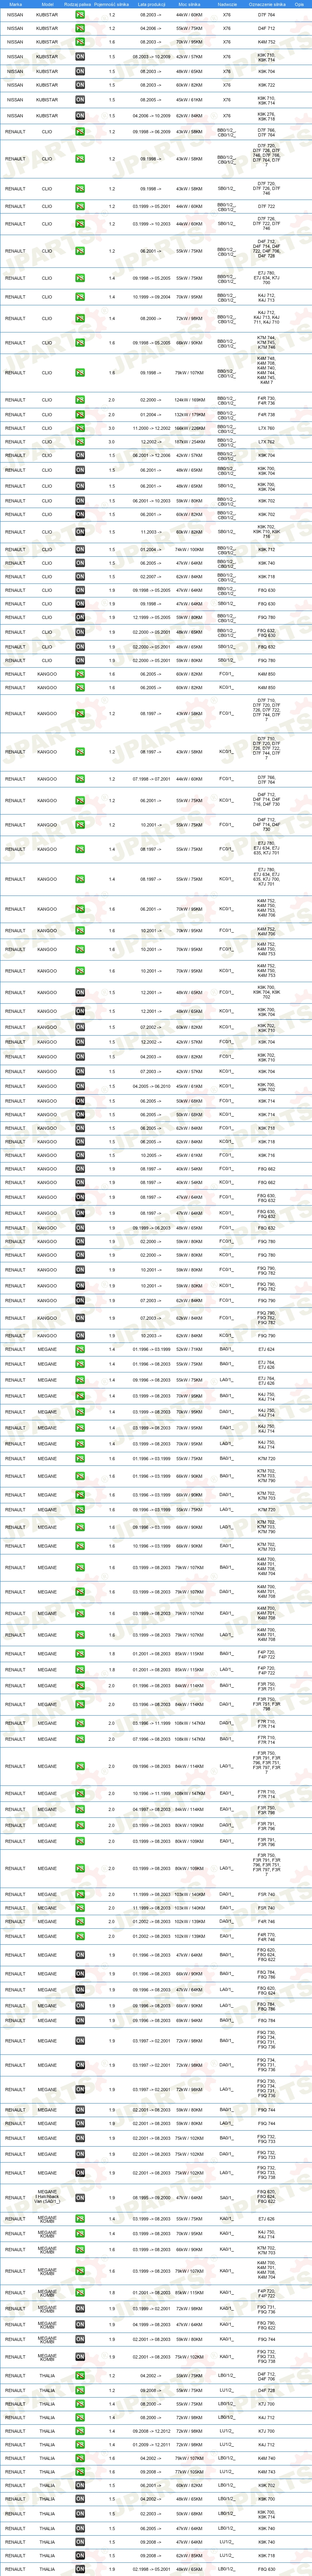Click petrol fuel icon in Kubistar D4F 712 row

point(80,28)
